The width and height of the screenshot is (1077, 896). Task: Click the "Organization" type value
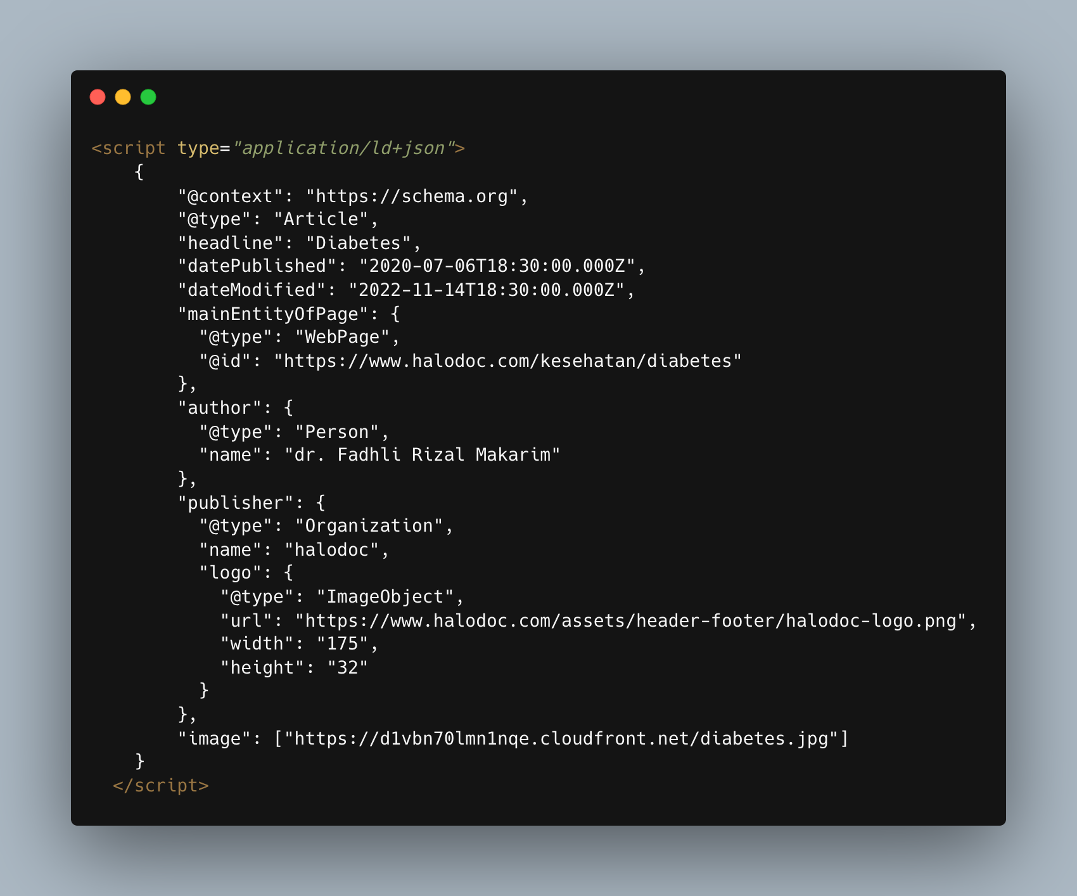click(x=369, y=526)
